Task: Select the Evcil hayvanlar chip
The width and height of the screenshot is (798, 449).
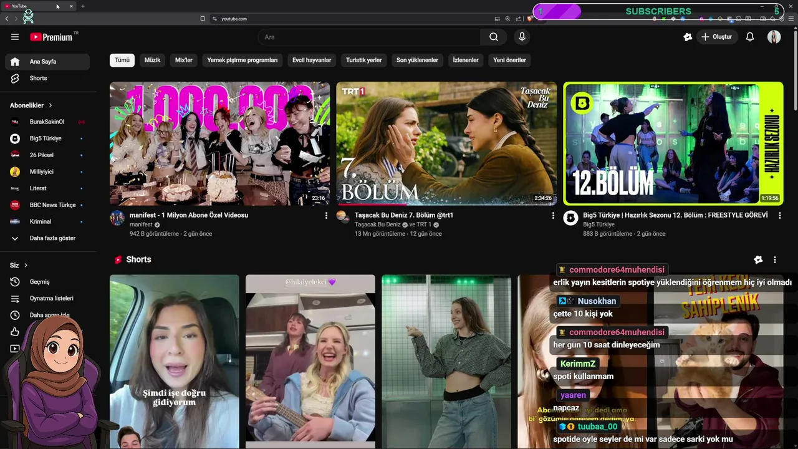Action: [x=312, y=60]
